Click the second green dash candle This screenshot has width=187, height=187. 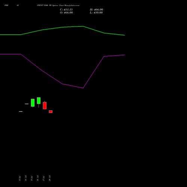[27, 104]
